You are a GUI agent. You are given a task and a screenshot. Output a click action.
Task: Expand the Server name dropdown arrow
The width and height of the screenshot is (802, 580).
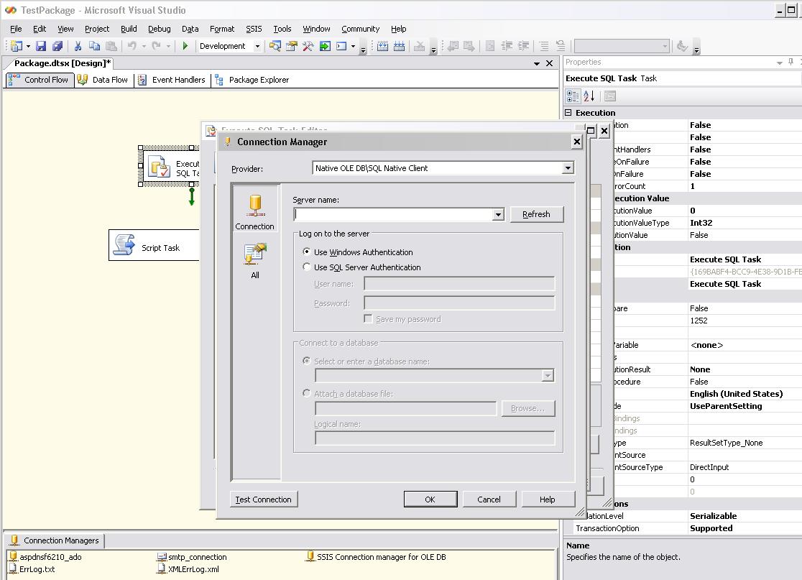click(498, 215)
